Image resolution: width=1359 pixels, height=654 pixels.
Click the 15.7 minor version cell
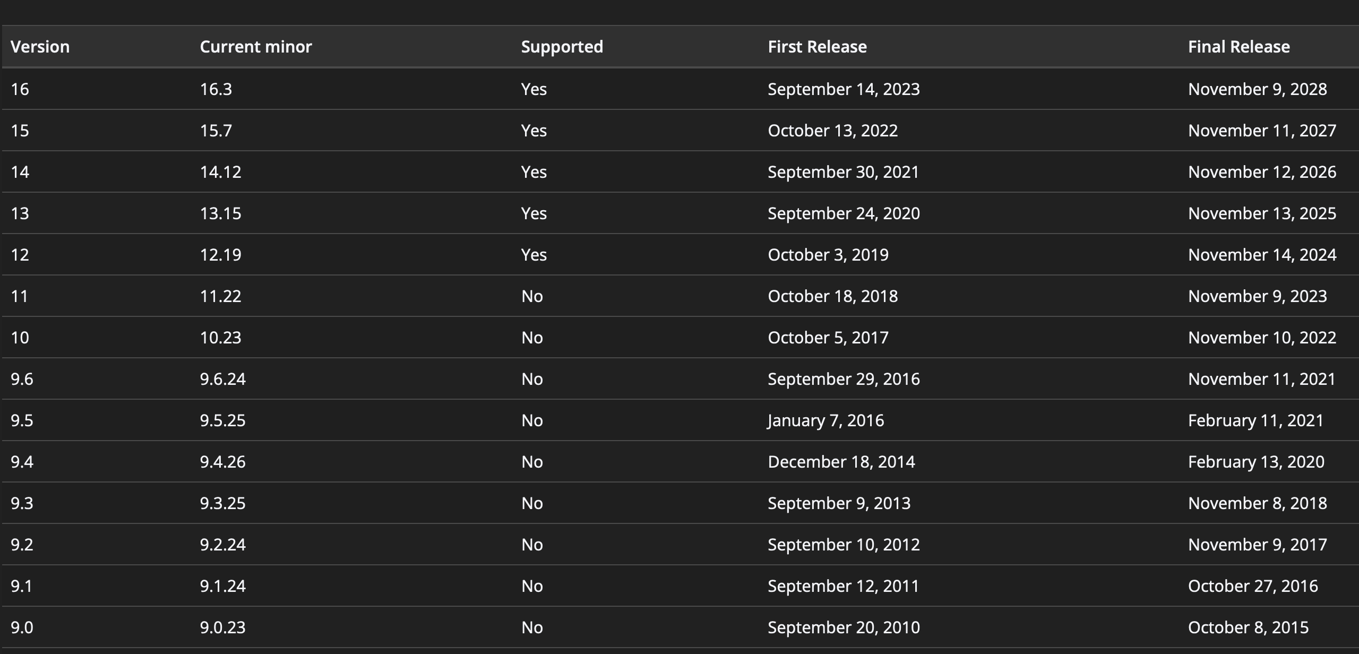click(x=216, y=131)
